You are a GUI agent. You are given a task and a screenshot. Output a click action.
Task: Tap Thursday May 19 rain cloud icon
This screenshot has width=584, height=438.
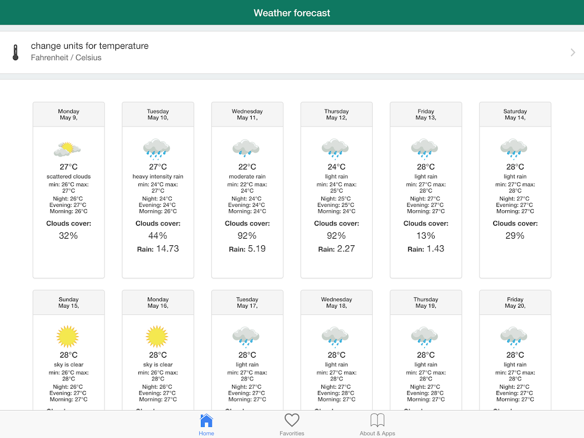coord(425,337)
